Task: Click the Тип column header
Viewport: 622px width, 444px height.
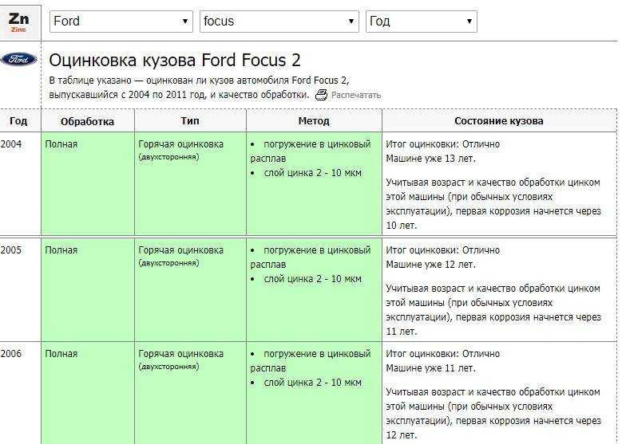Action: [190, 121]
